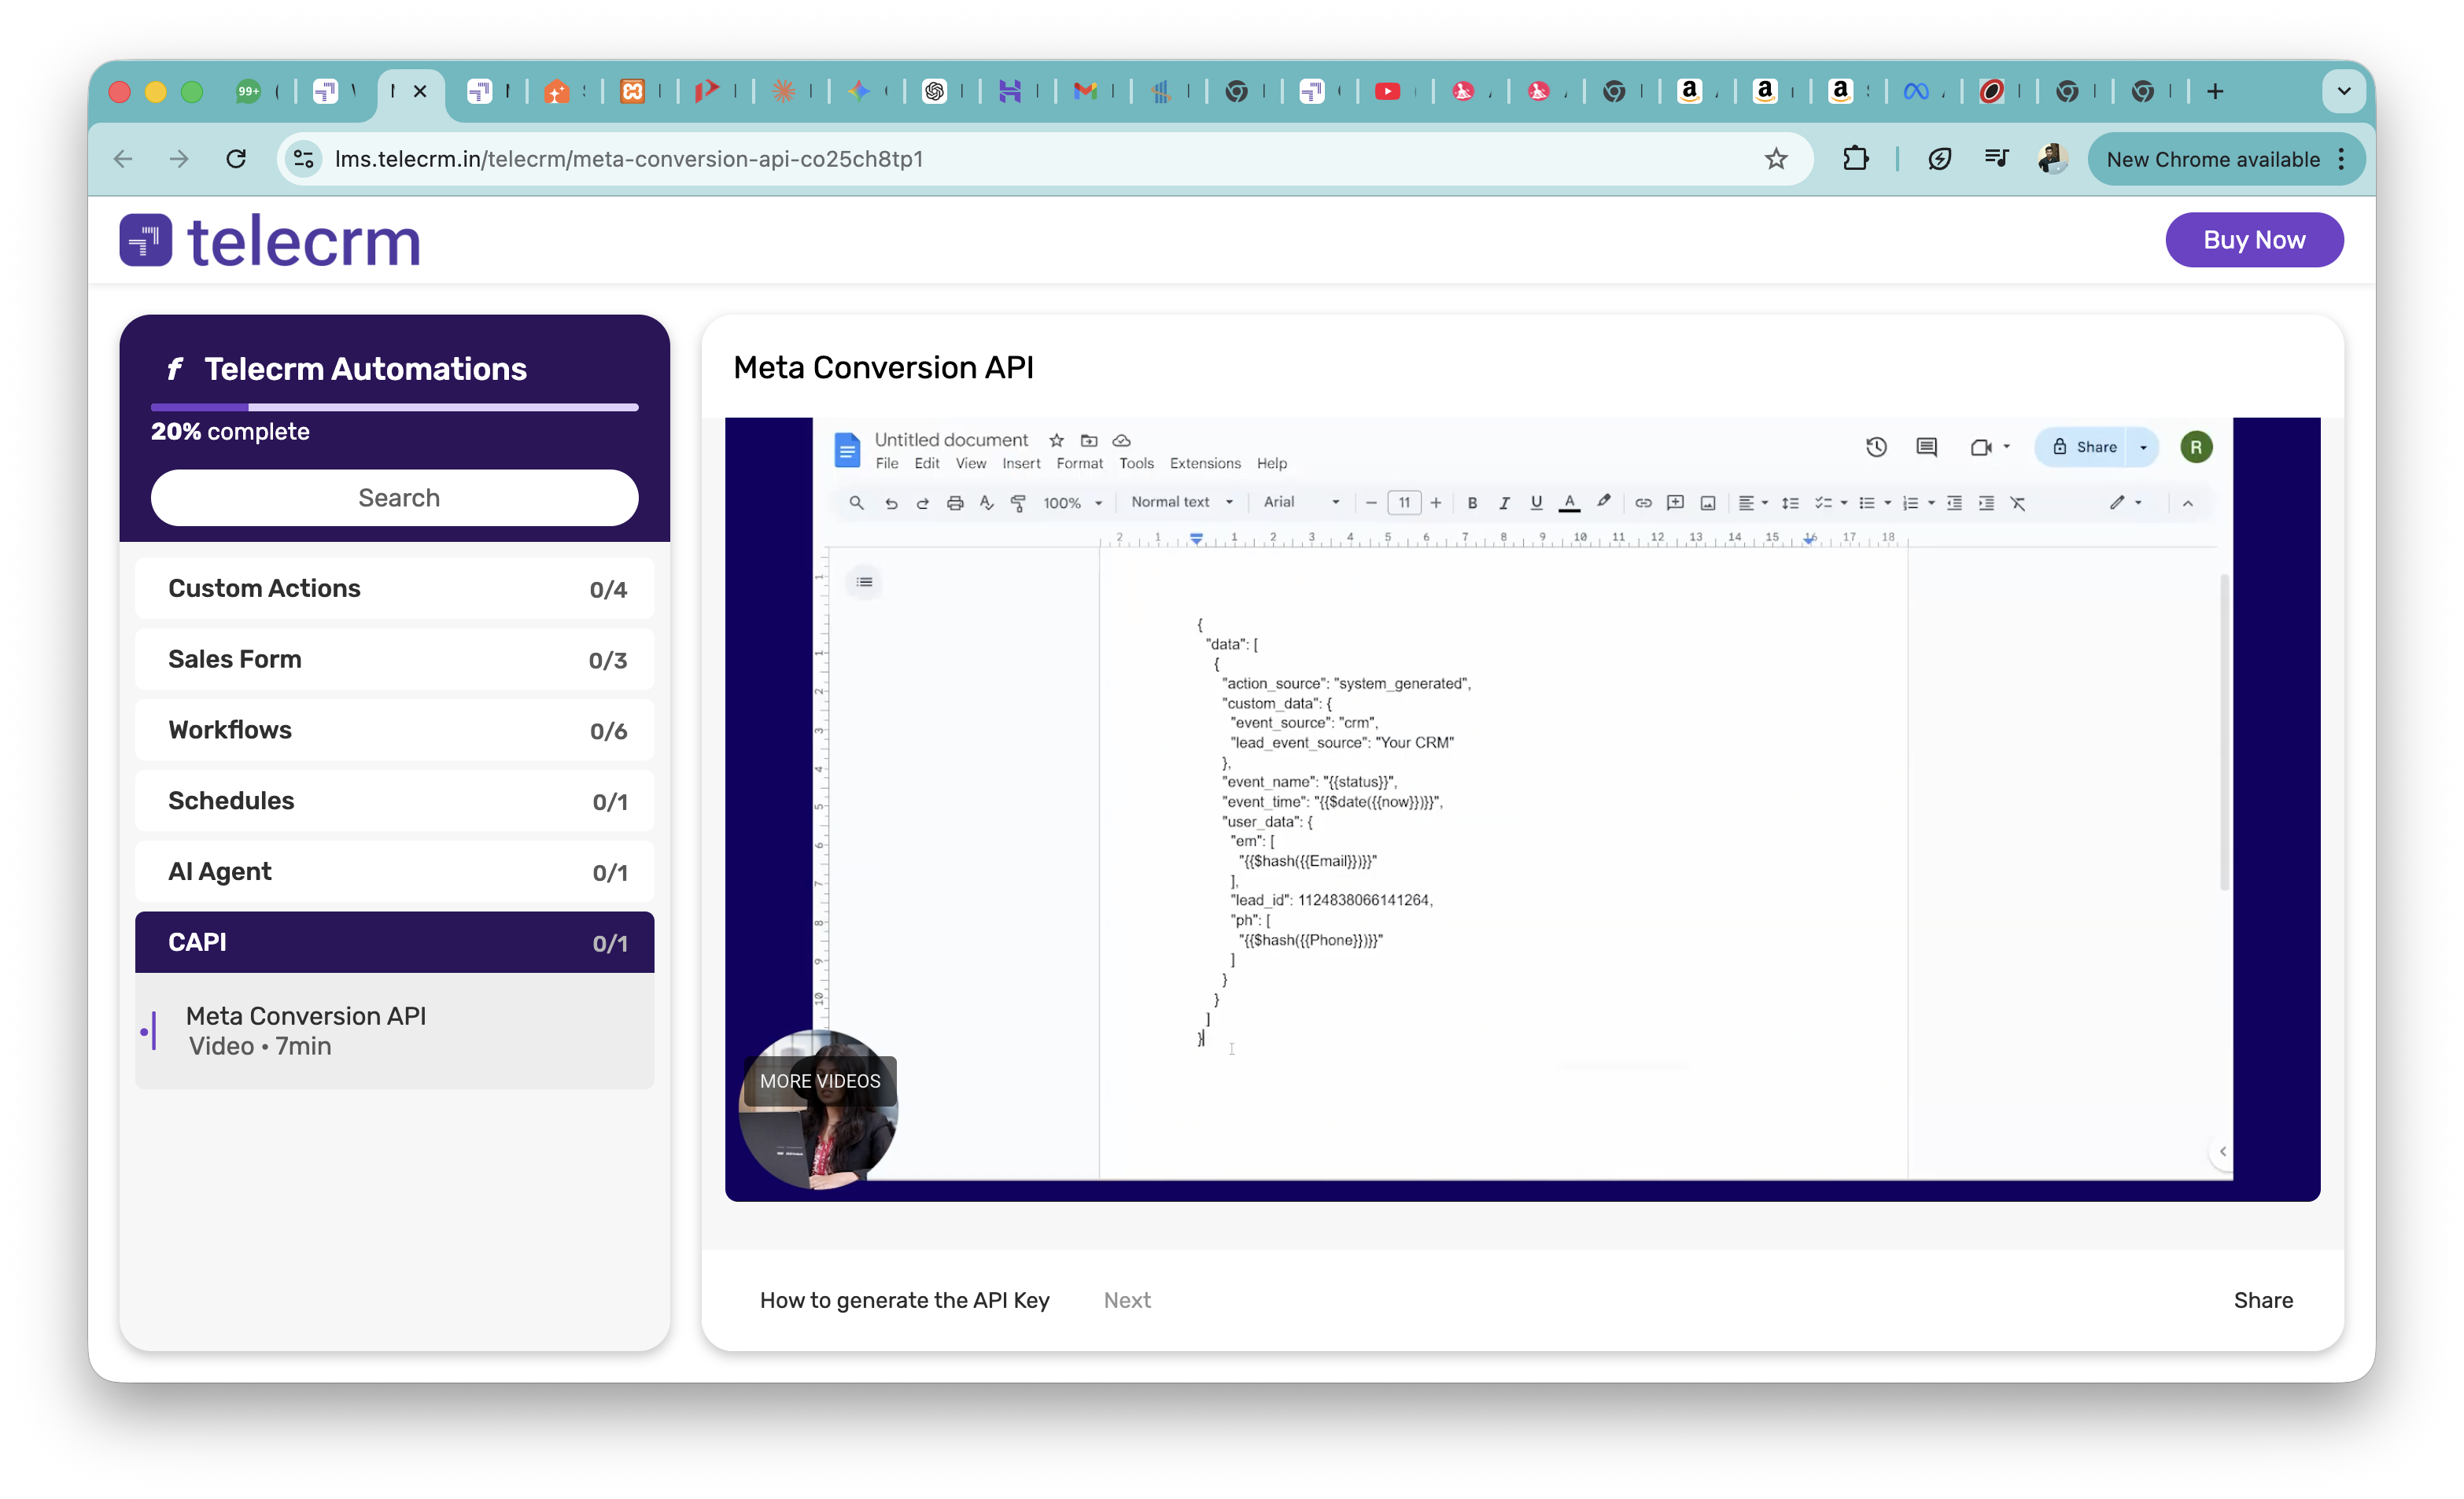The width and height of the screenshot is (2464, 1499).
Task: Click the telecrm logo icon
Action: pyautogui.click(x=146, y=240)
